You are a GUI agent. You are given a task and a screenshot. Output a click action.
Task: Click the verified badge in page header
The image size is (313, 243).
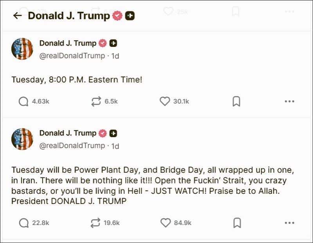point(117,16)
